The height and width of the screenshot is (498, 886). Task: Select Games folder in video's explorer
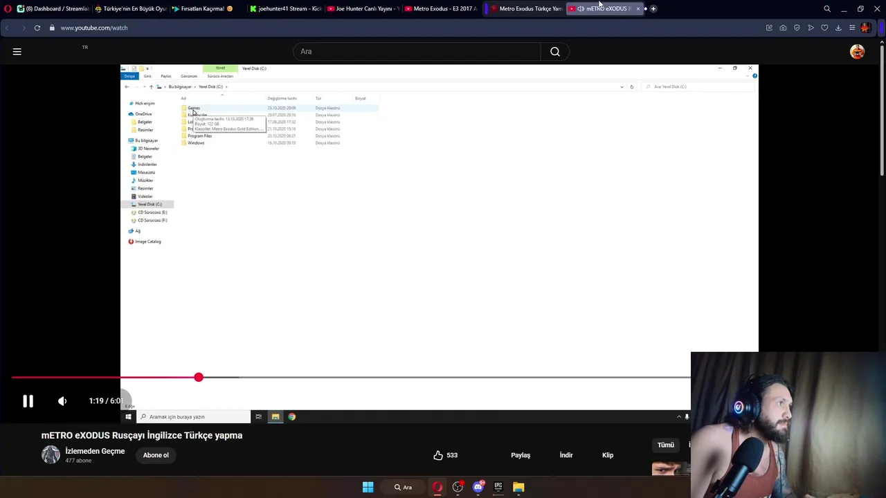(193, 108)
